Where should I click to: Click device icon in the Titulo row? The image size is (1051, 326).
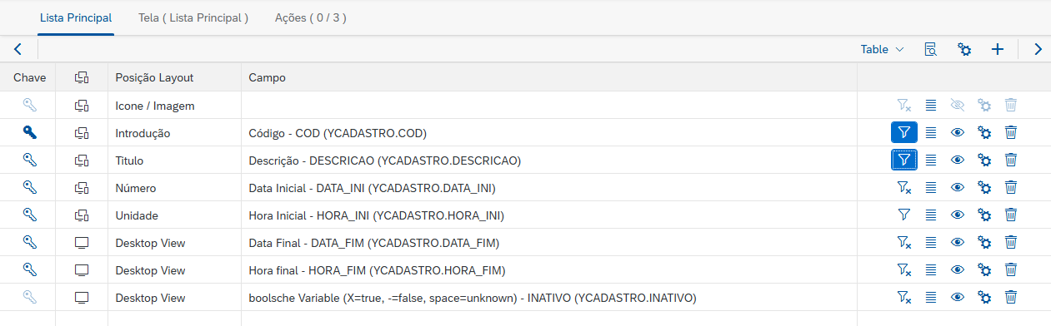(82, 160)
